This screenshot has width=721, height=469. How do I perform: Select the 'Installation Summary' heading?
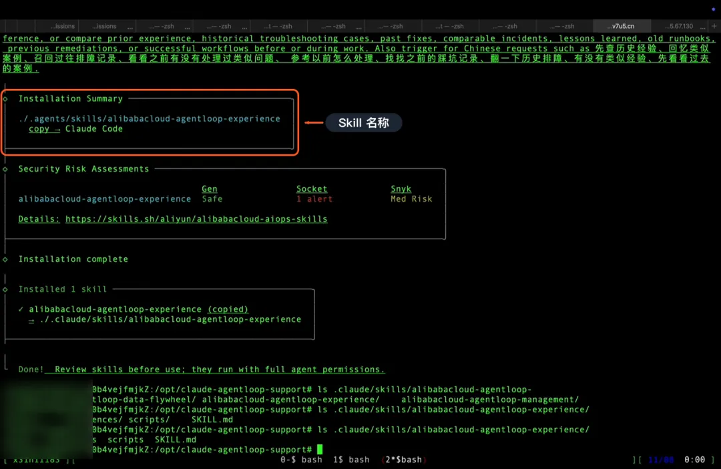pos(71,98)
